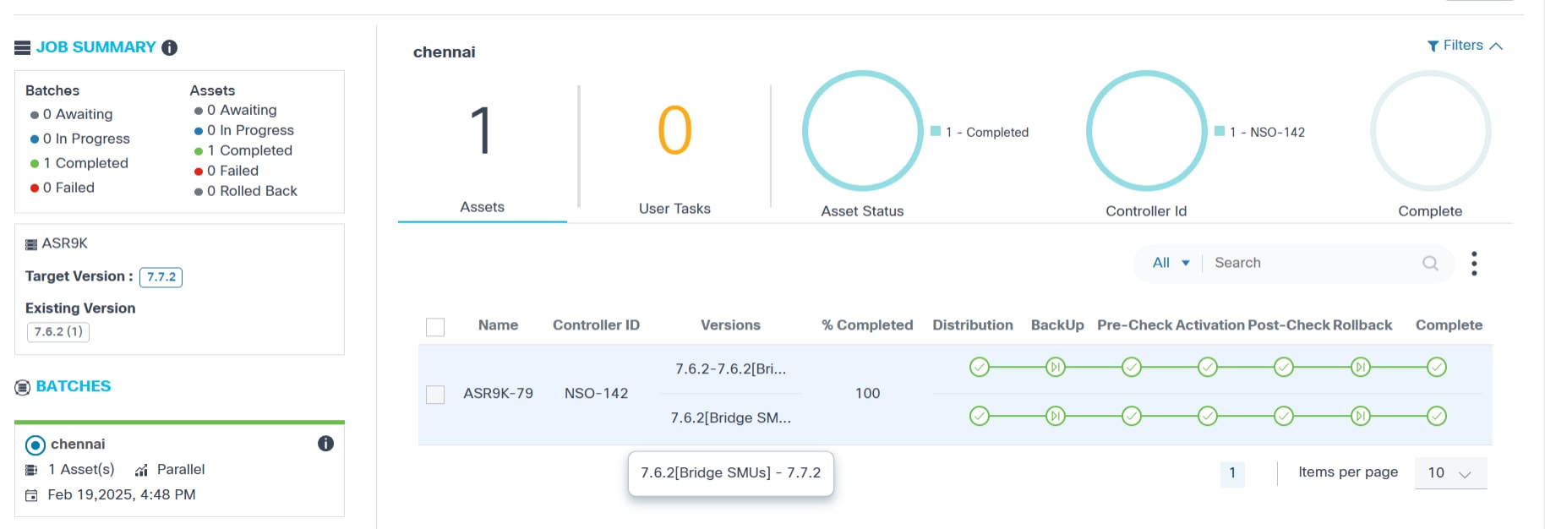Toggle the select-all header checkbox
The width and height of the screenshot is (1545, 529).
click(435, 327)
